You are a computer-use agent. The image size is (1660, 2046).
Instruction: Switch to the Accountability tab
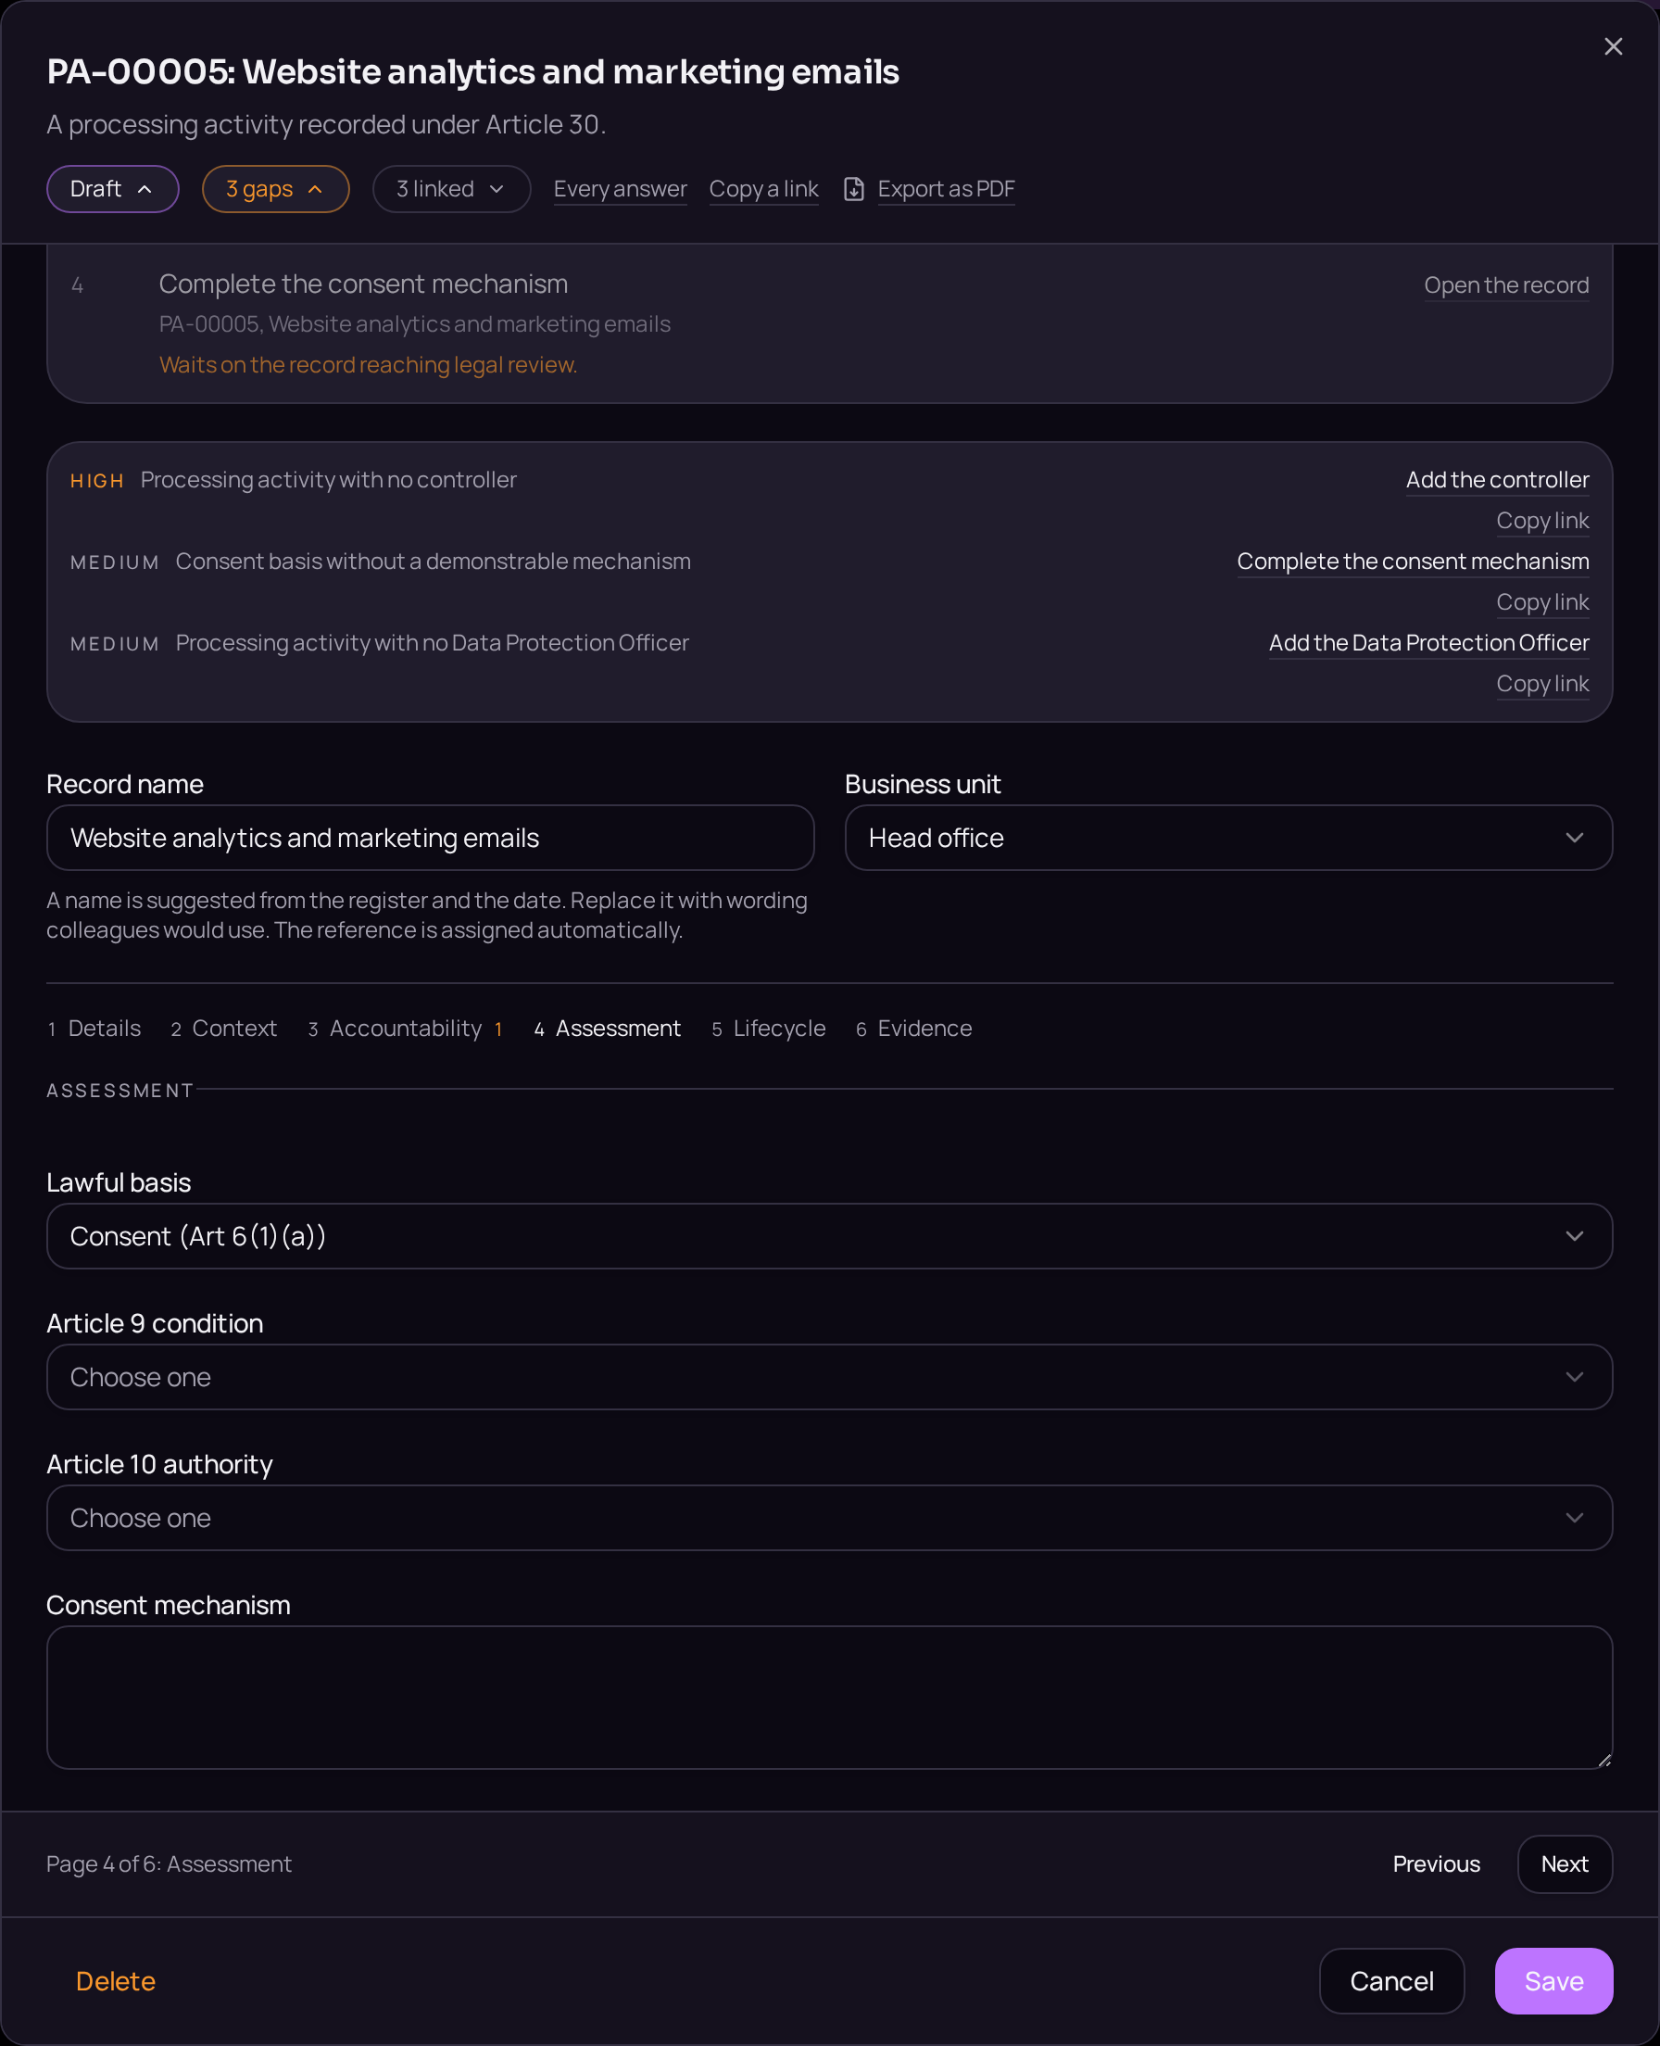point(406,1029)
